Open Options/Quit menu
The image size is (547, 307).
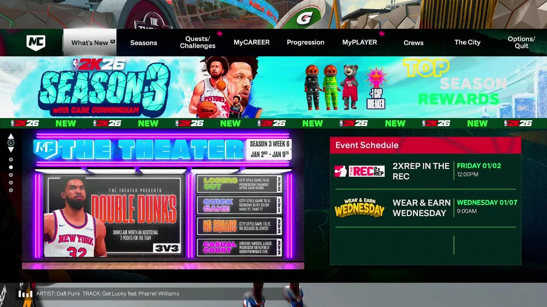point(521,42)
